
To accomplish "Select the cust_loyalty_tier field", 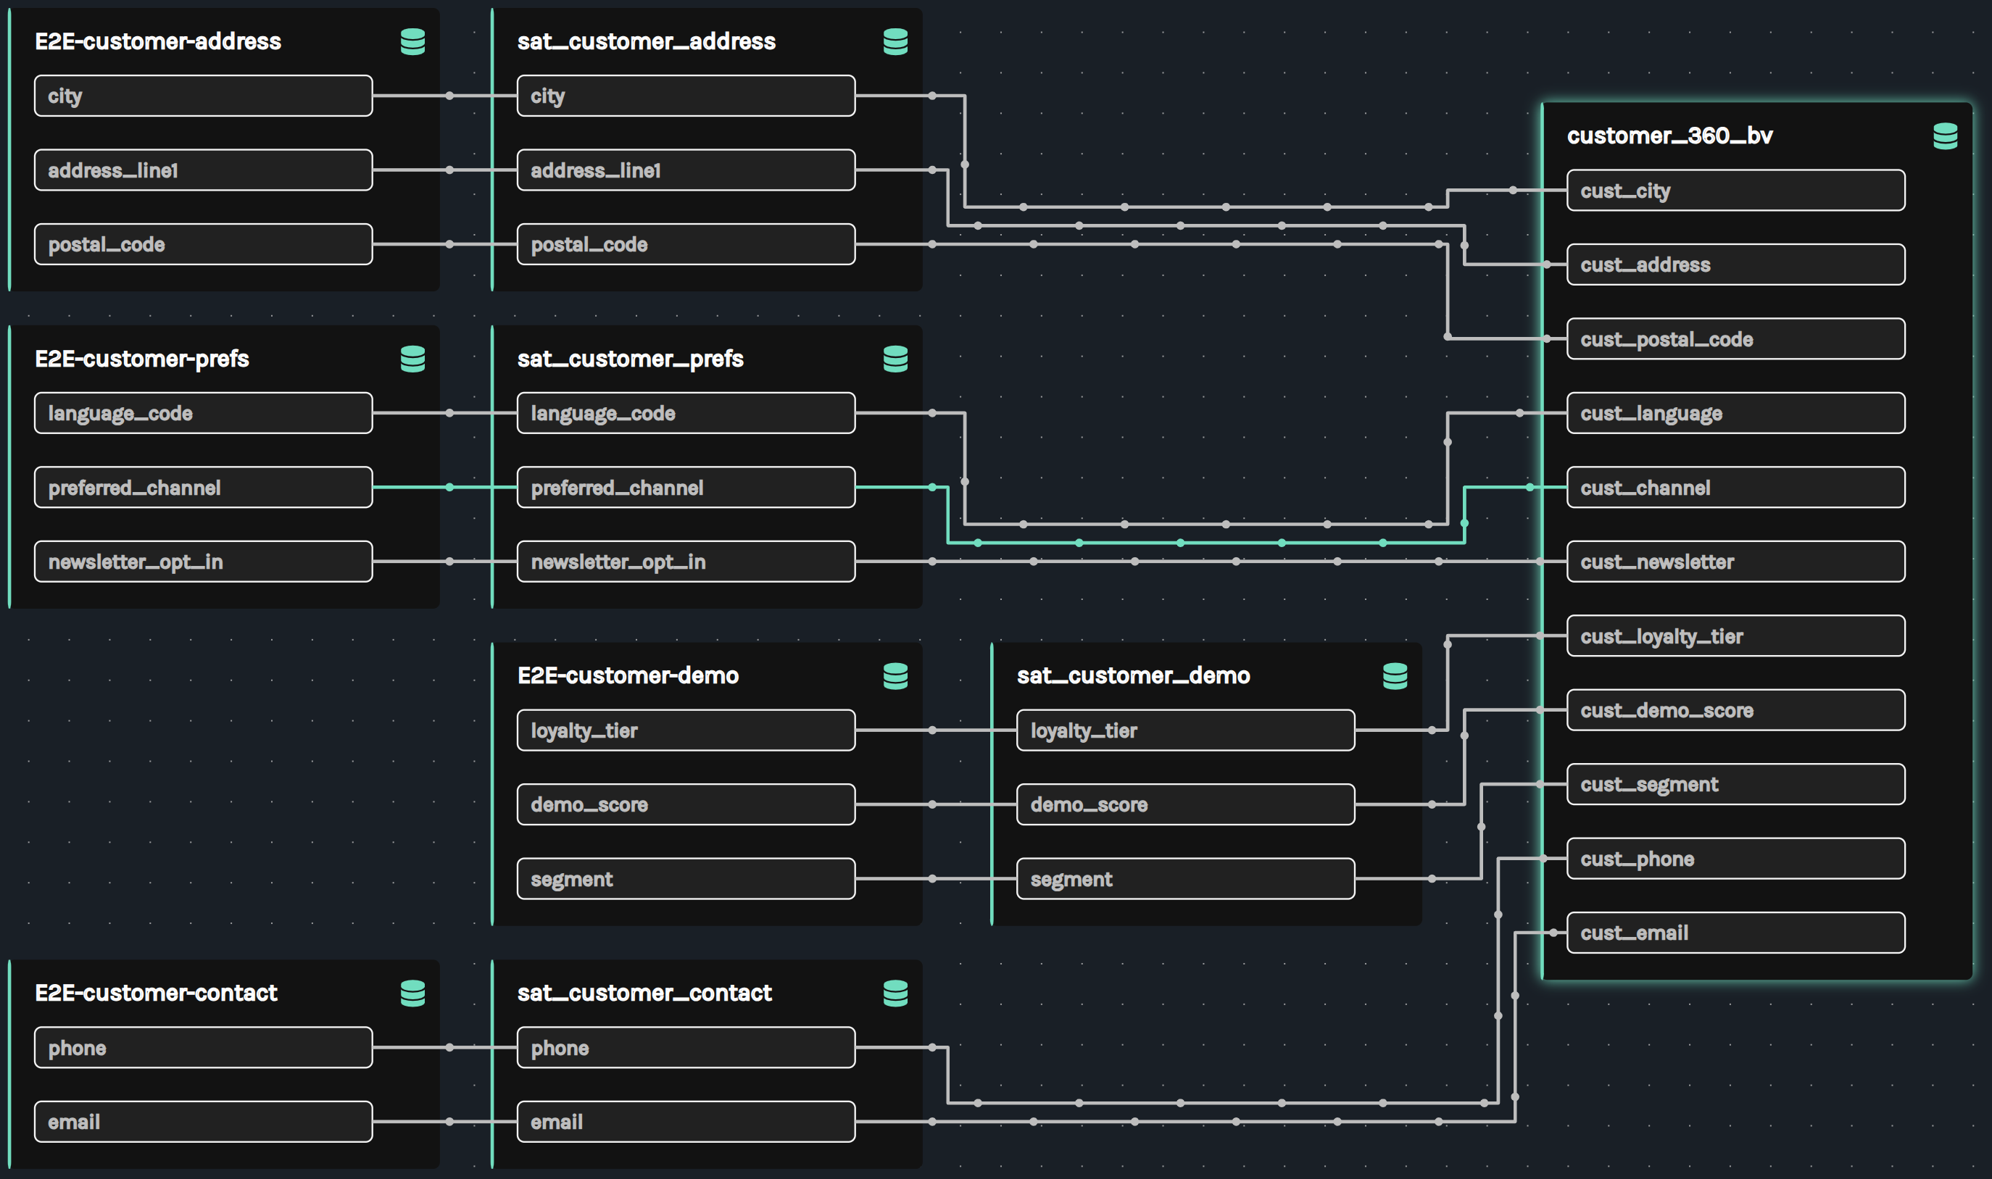I will (x=1735, y=636).
